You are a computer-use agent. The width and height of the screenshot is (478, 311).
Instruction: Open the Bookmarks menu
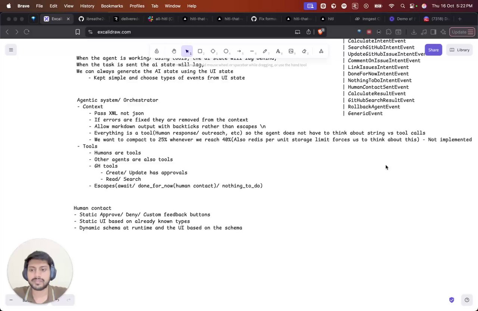tap(112, 6)
